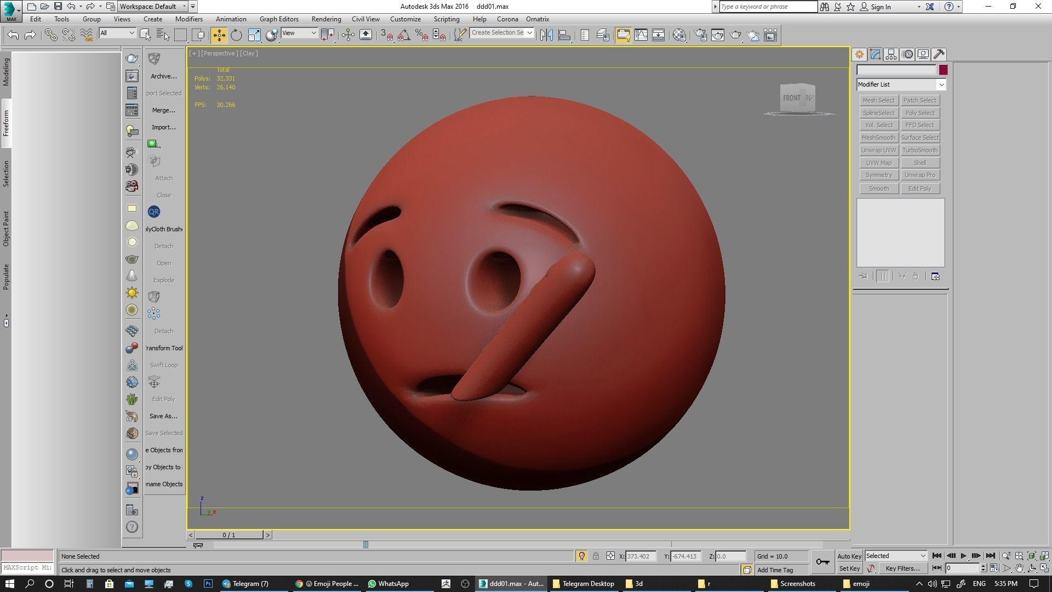Open the Schematic View
1052x592 pixels.
click(659, 35)
